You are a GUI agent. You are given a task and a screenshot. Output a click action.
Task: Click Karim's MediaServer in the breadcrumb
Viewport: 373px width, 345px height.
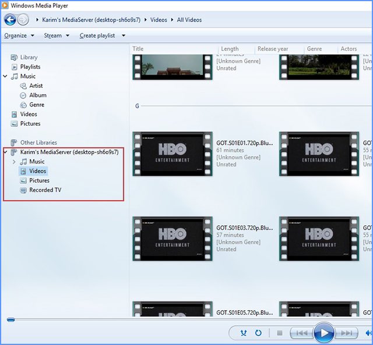92,20
